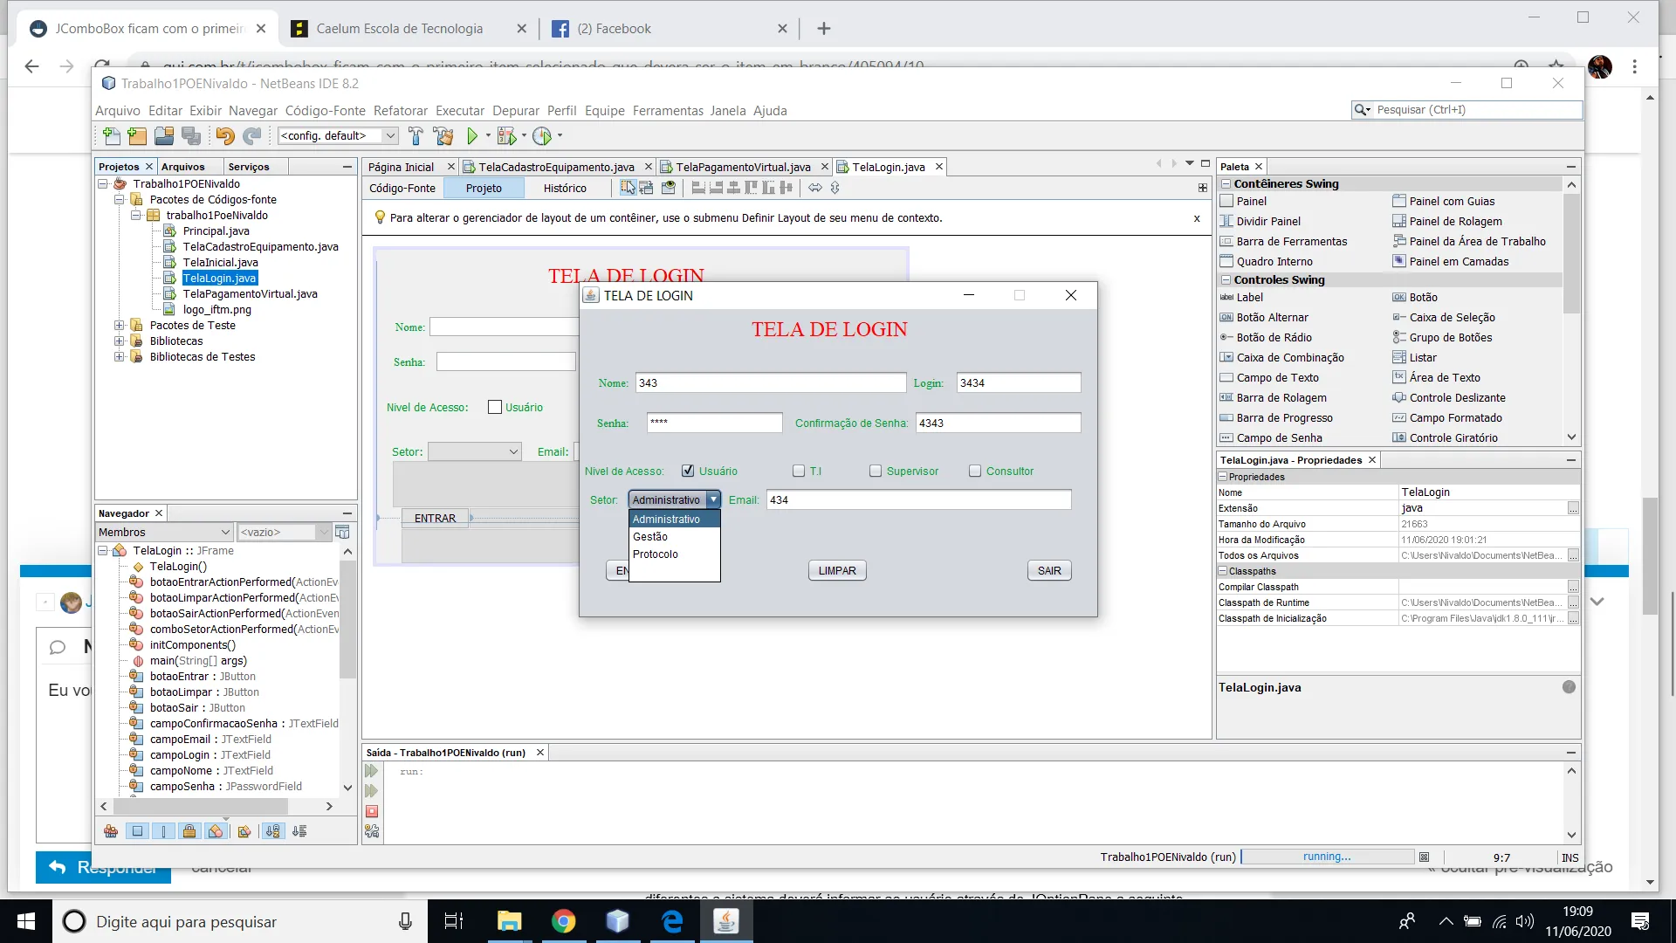1676x943 pixels.
Task: Click the Email text field in dialog
Action: (x=918, y=500)
